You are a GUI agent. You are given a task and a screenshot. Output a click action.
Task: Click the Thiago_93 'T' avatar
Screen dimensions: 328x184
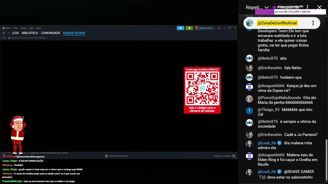[249, 111]
